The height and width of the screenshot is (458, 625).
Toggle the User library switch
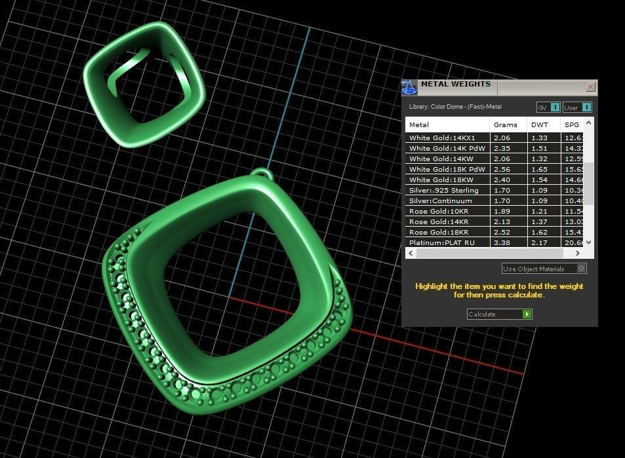pyautogui.click(x=577, y=107)
